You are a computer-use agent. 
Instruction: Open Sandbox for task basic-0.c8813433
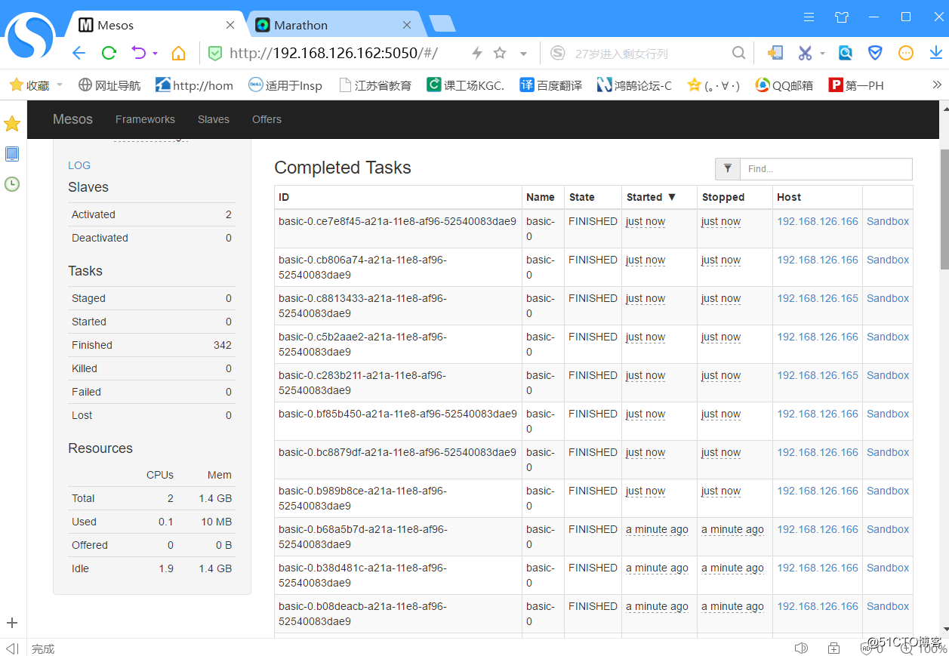point(888,298)
